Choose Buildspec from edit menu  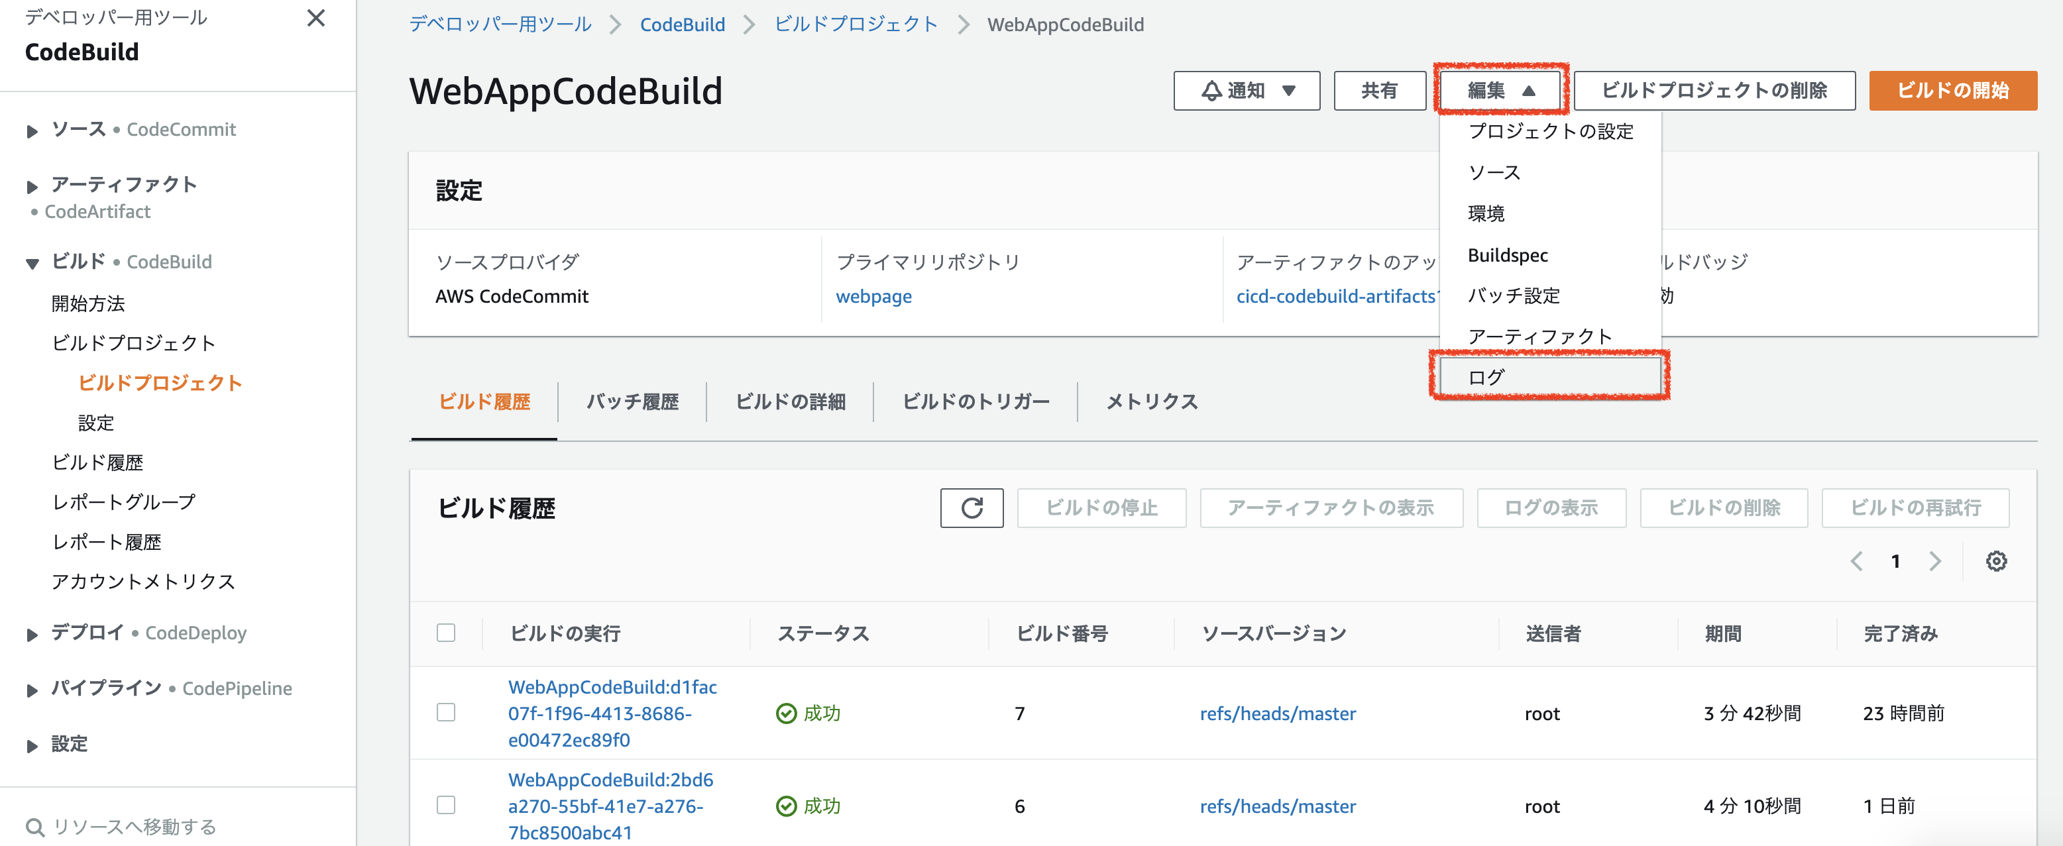tap(1549, 254)
